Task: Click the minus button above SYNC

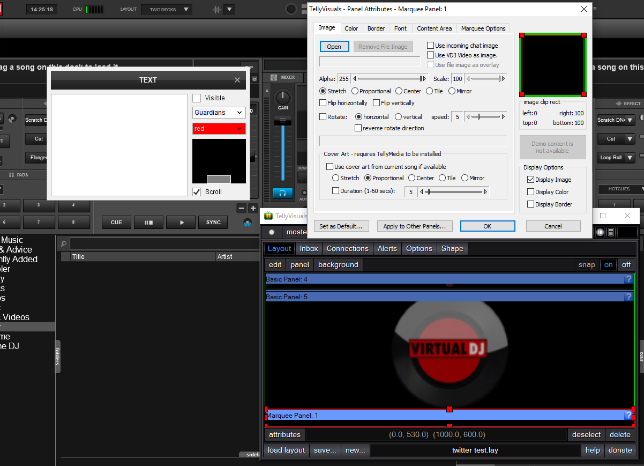Action: (x=242, y=208)
